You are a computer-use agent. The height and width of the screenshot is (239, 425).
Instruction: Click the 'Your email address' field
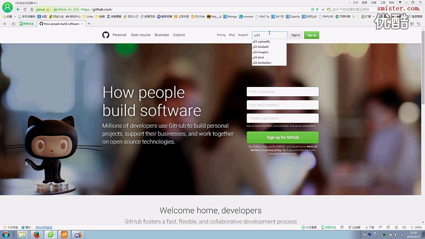click(x=283, y=105)
